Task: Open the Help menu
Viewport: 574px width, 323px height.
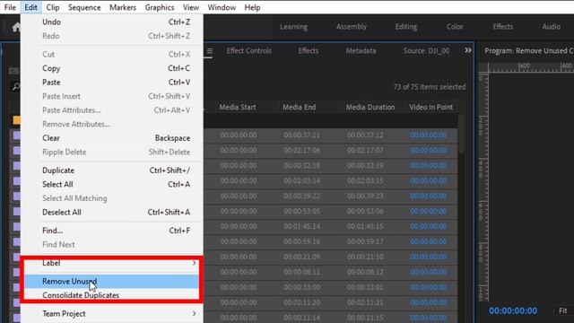Action: [252, 7]
